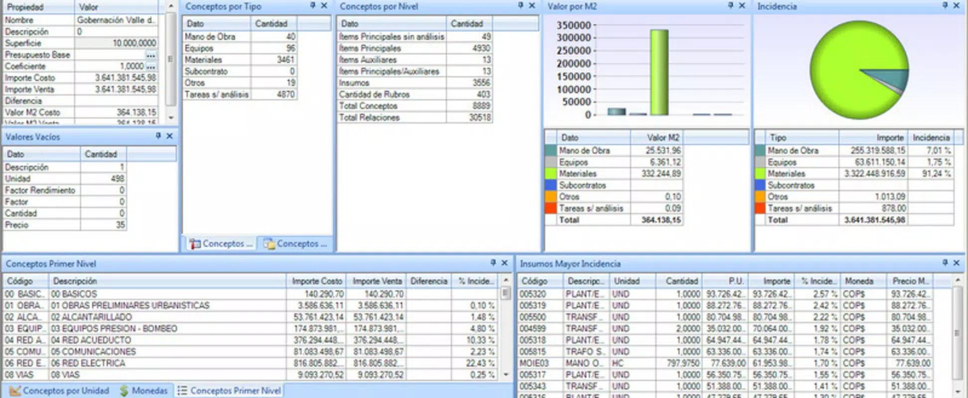
Task: Pin the Conceptos por Nivel panel
Action: [x=521, y=5]
